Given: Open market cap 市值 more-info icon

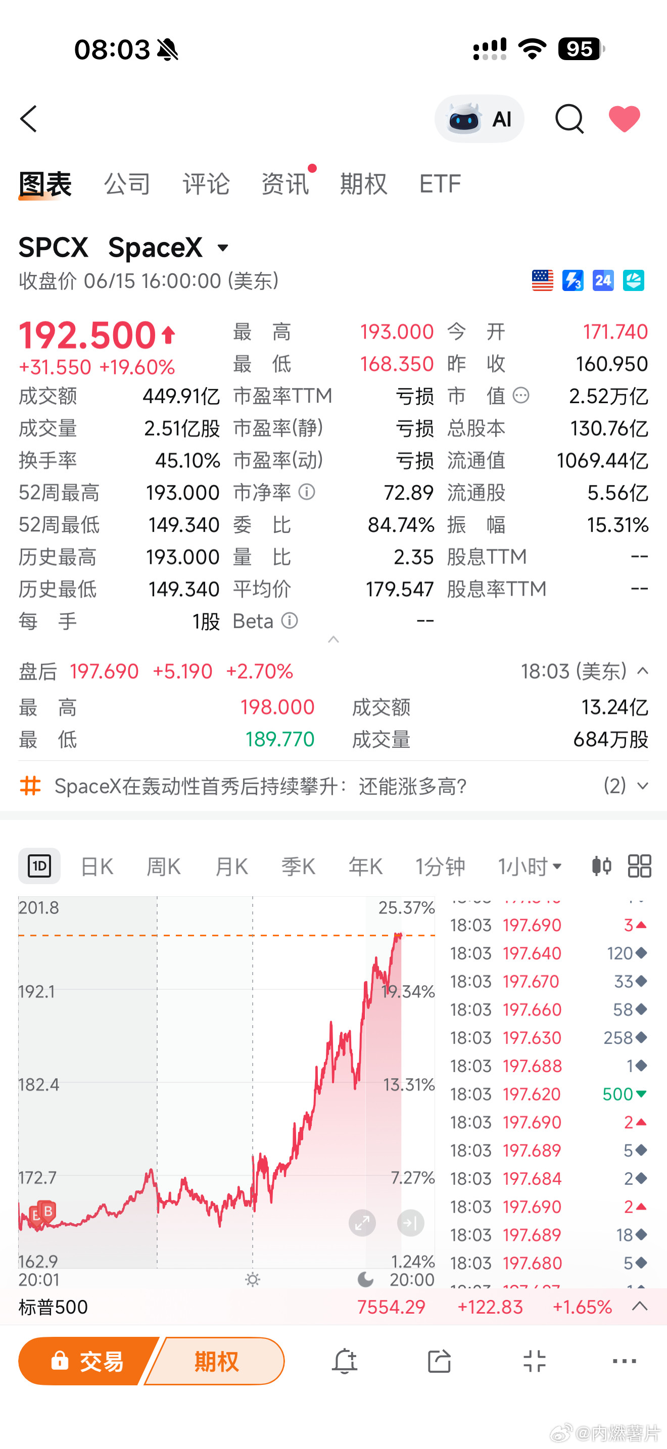Looking at the screenshot, I should tap(521, 396).
